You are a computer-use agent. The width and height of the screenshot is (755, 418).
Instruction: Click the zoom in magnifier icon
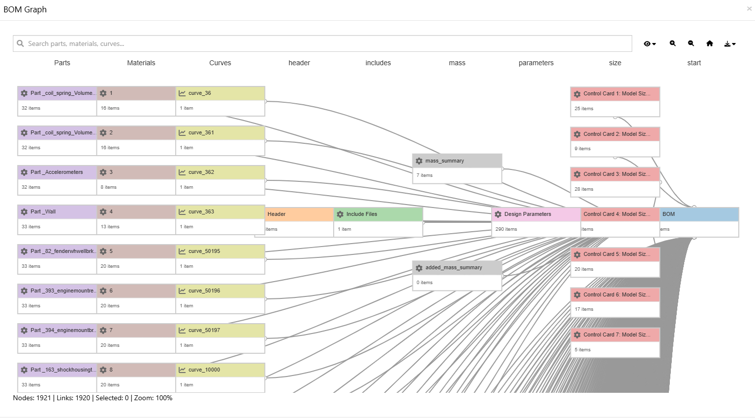coord(672,43)
